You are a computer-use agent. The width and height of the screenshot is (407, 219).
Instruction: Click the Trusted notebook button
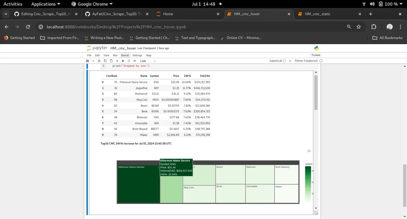click(x=316, y=55)
